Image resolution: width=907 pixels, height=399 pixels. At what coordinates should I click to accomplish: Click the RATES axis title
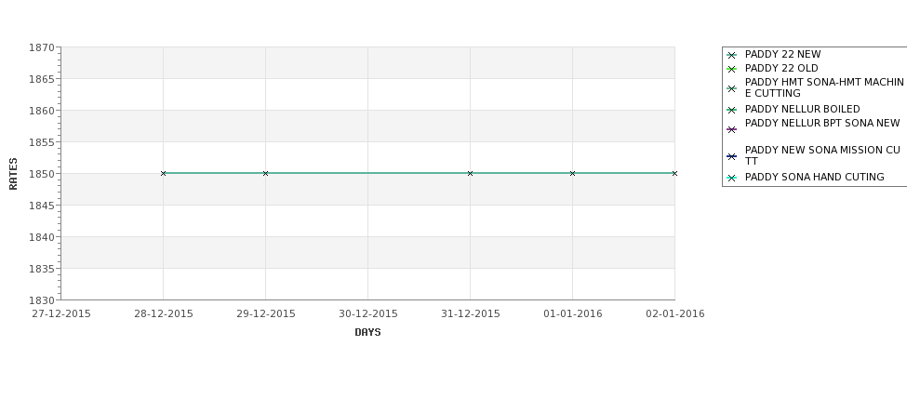coord(13,174)
